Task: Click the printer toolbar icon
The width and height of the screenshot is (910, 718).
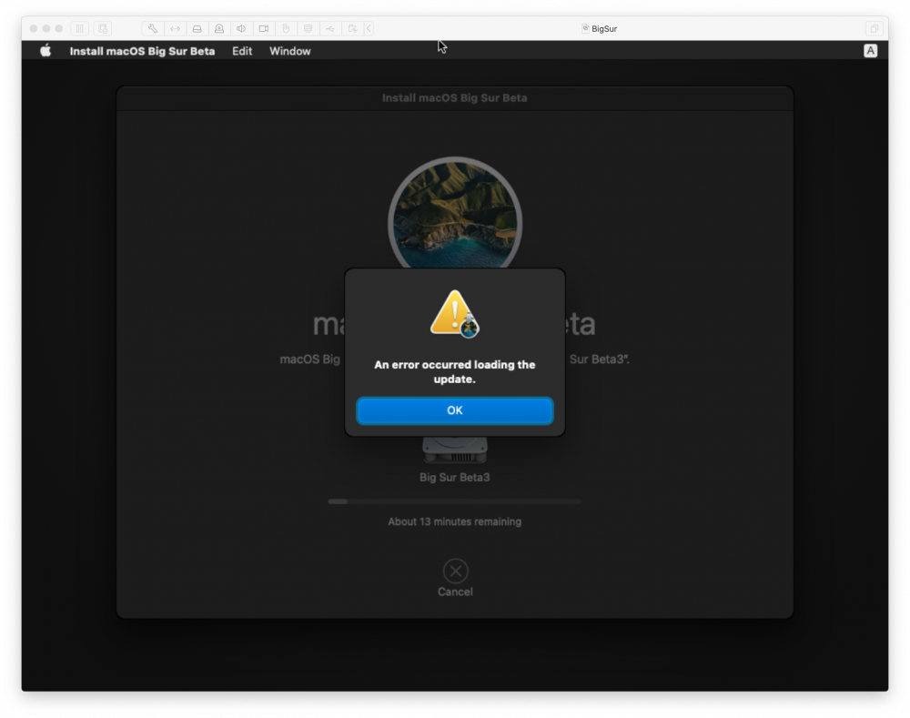Action: [308, 28]
